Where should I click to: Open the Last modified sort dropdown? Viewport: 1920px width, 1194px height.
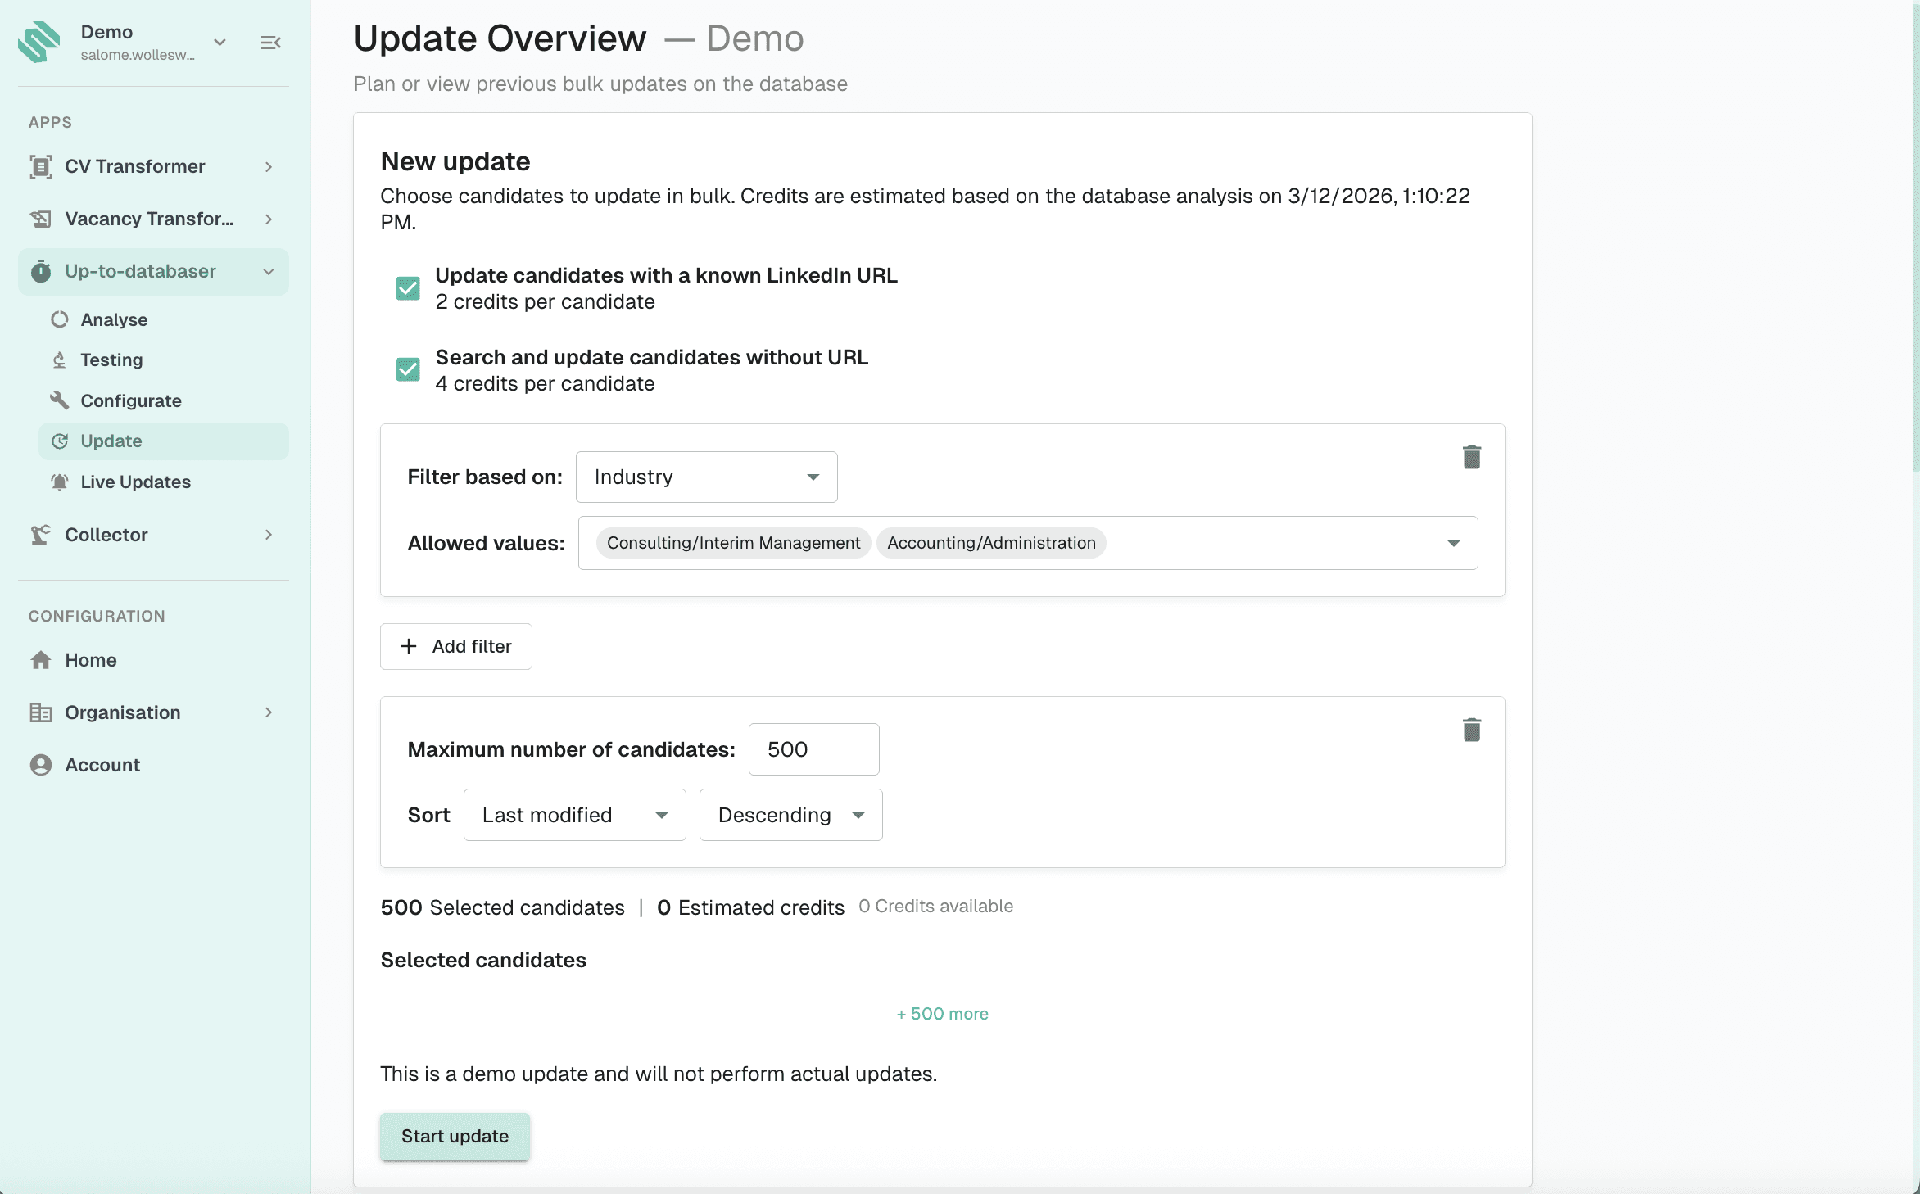574,815
